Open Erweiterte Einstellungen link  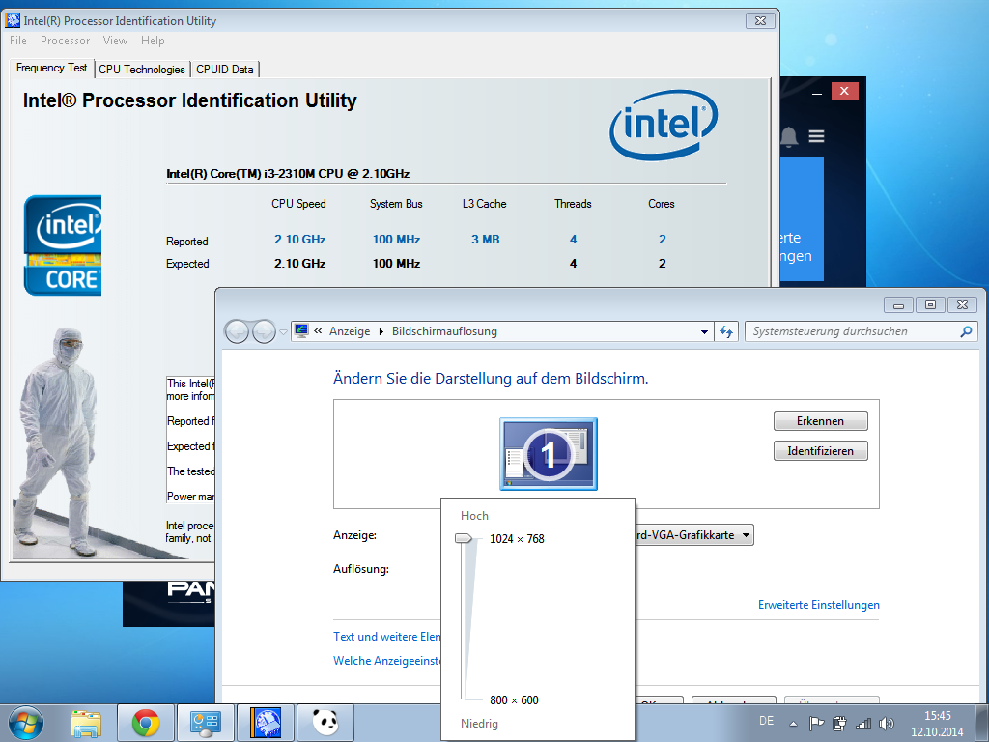[x=819, y=605]
